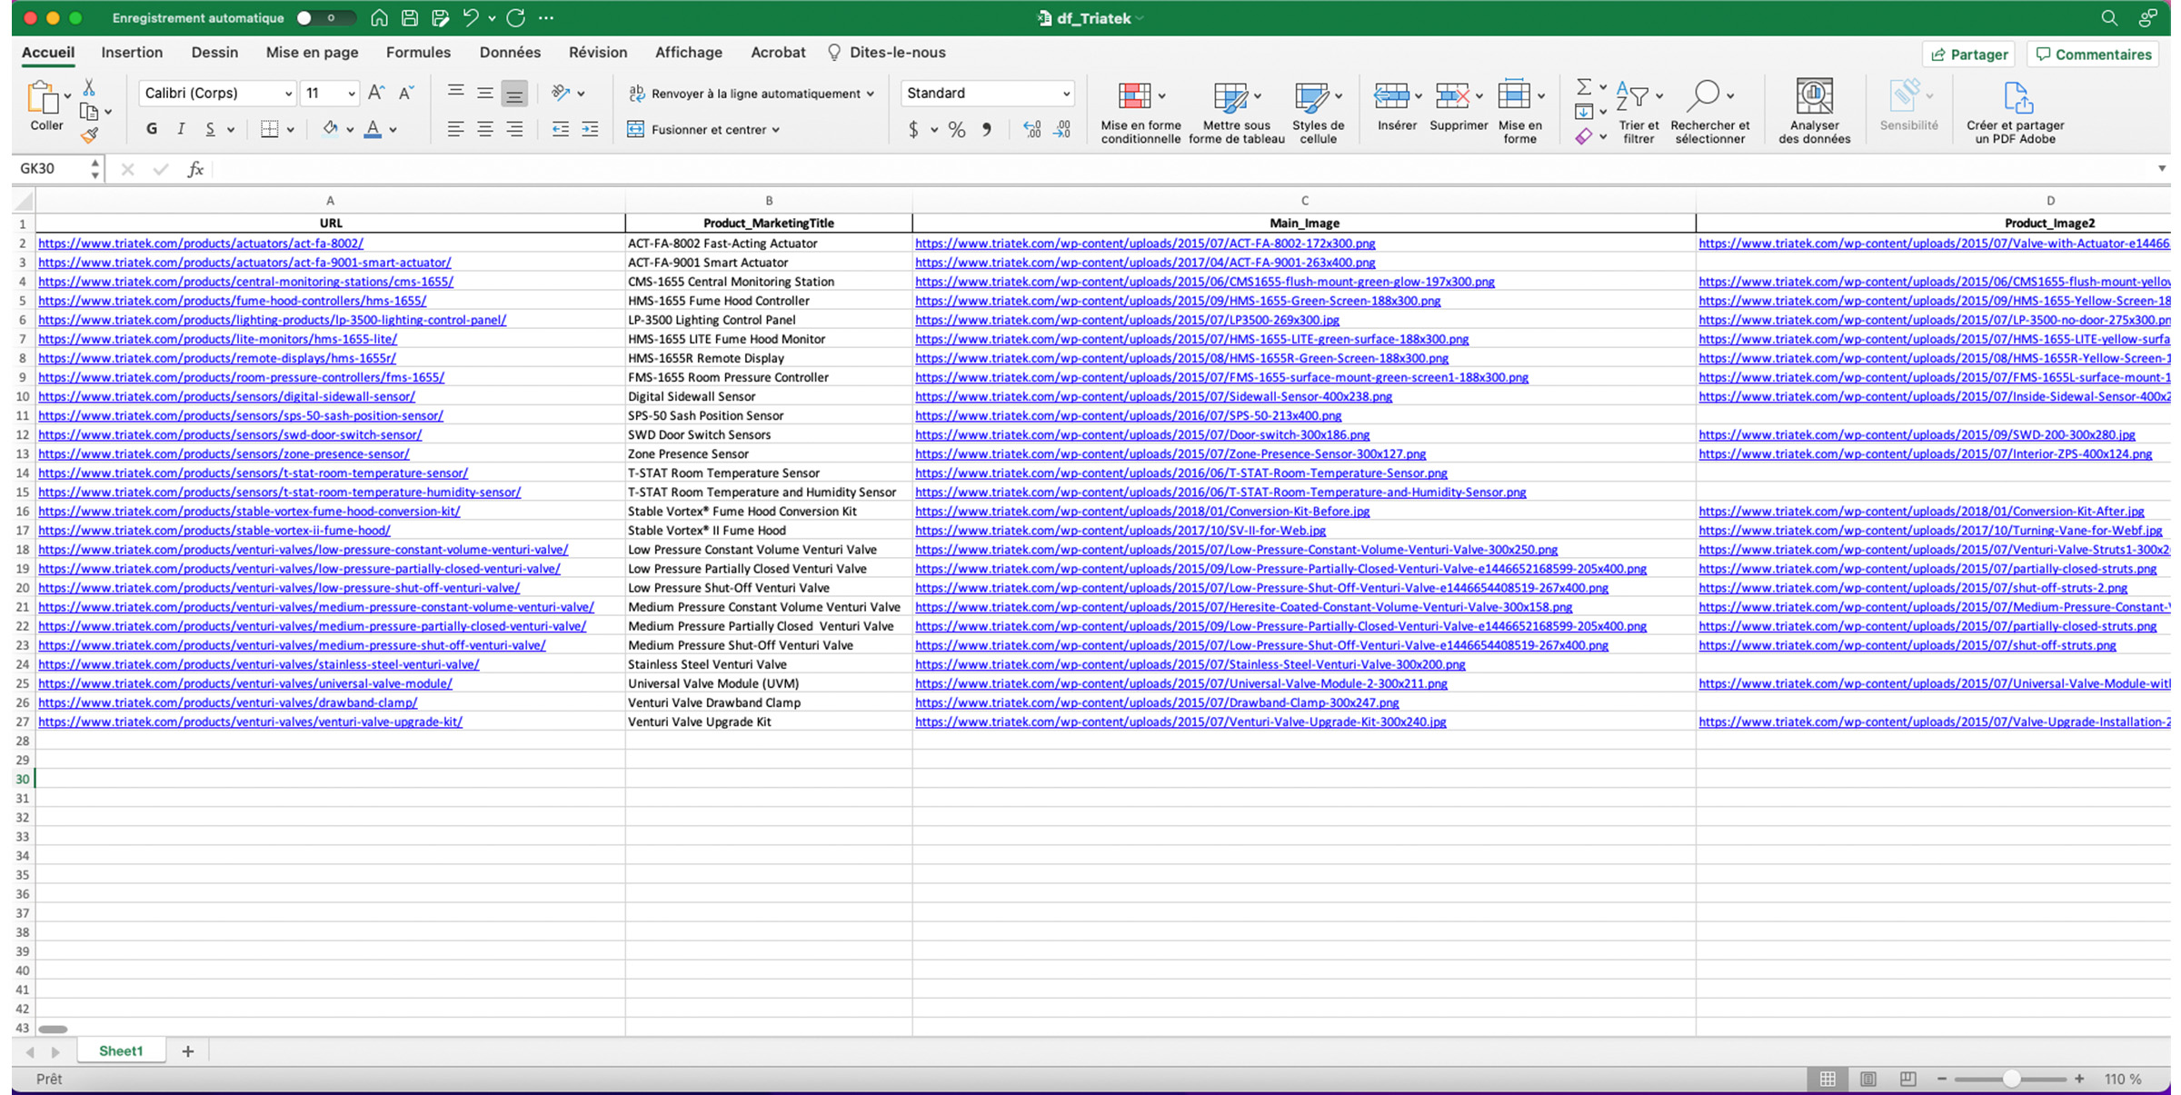Screen dimensions: 2181x1095
Task: Switch to Normal view icon in status bar
Action: [1827, 1079]
